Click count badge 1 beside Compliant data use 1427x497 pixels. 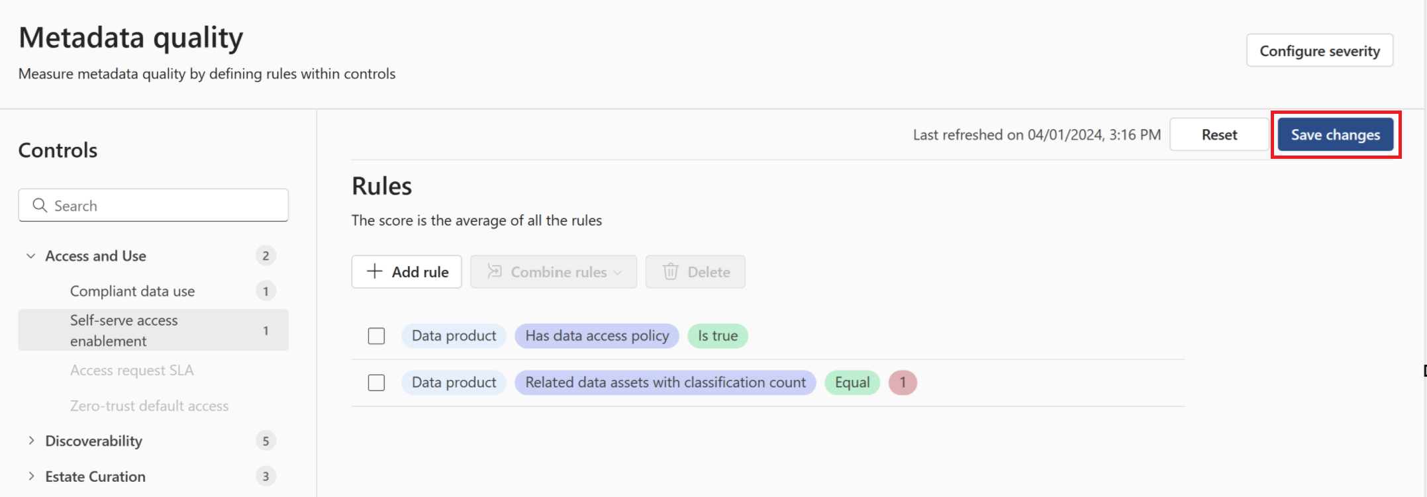(x=266, y=291)
